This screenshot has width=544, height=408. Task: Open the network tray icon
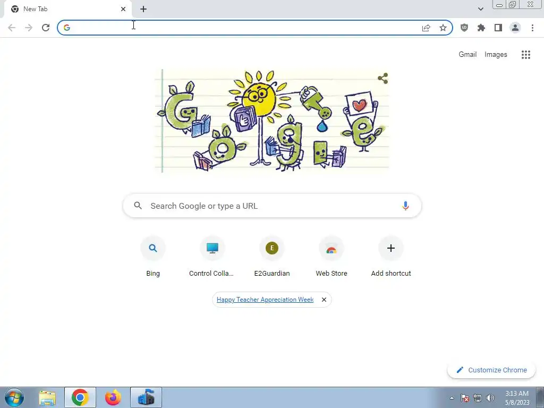tap(478, 398)
